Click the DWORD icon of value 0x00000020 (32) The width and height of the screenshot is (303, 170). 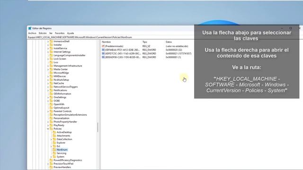pyautogui.click(x=103, y=50)
